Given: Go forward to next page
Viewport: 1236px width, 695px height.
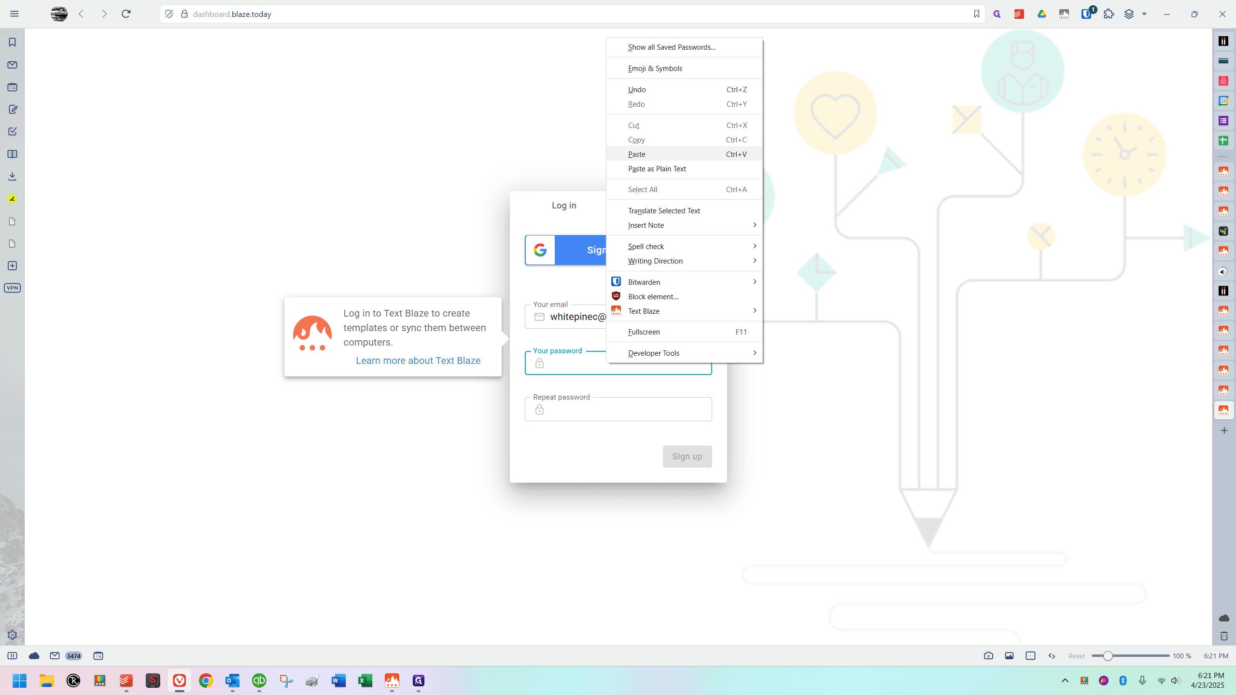Looking at the screenshot, I should pyautogui.click(x=104, y=14).
